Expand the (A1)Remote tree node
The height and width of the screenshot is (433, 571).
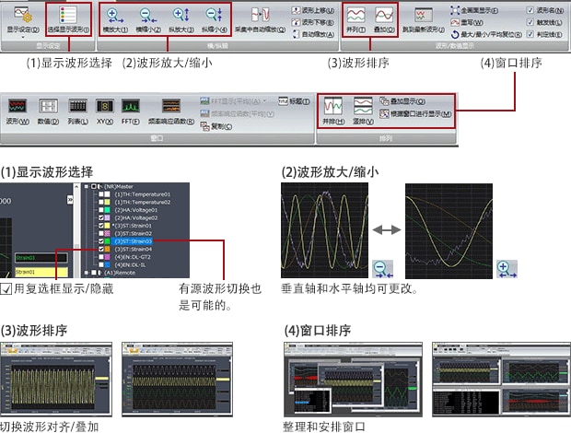click(x=86, y=273)
